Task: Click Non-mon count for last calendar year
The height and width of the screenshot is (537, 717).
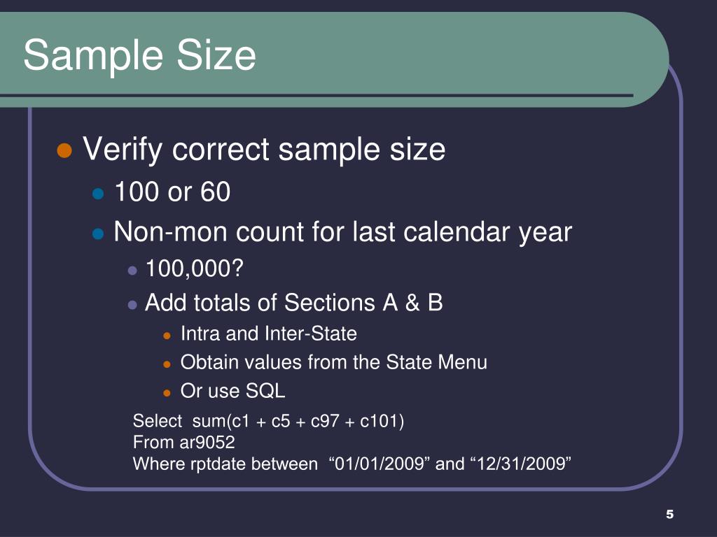Action: click(x=343, y=232)
